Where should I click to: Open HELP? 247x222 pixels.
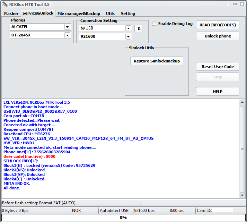click(218, 92)
